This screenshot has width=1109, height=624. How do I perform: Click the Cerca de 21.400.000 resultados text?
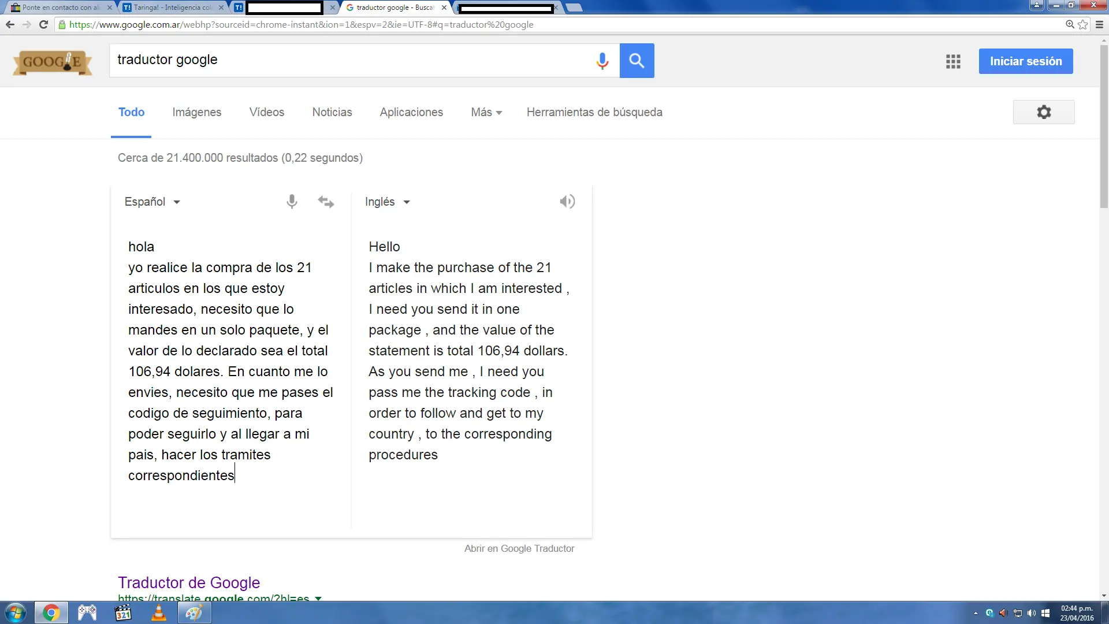(x=240, y=158)
